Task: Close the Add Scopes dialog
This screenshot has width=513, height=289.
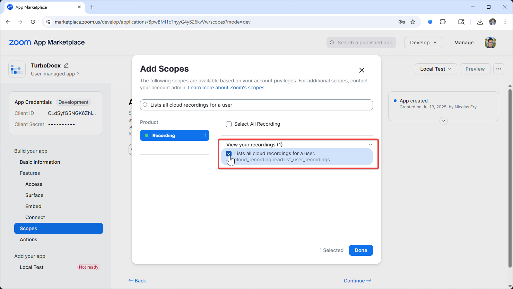Action: [362, 70]
